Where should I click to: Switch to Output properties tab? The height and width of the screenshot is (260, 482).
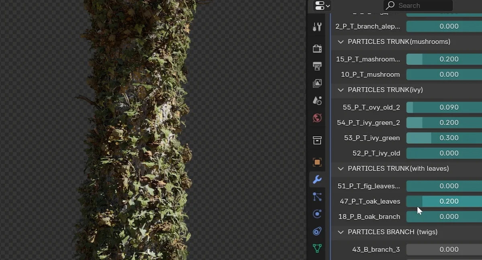[x=317, y=66]
